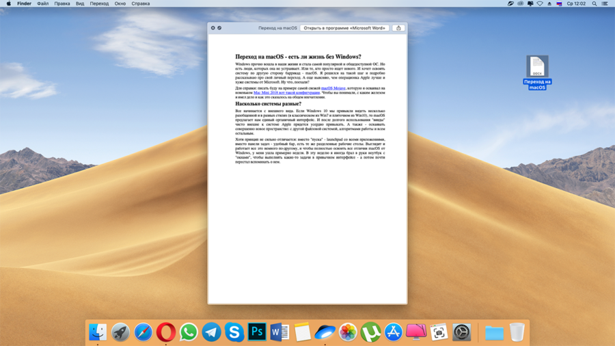The width and height of the screenshot is (615, 346).
Task: Launch Telegram from the Dock
Action: pyautogui.click(x=212, y=332)
